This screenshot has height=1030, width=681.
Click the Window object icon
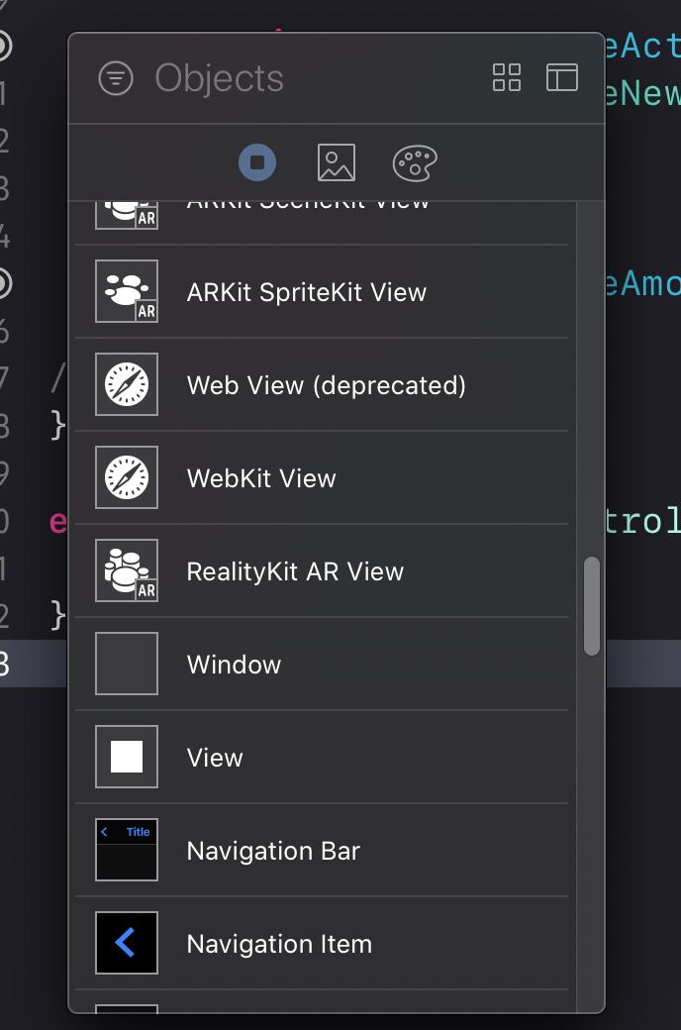point(127,664)
